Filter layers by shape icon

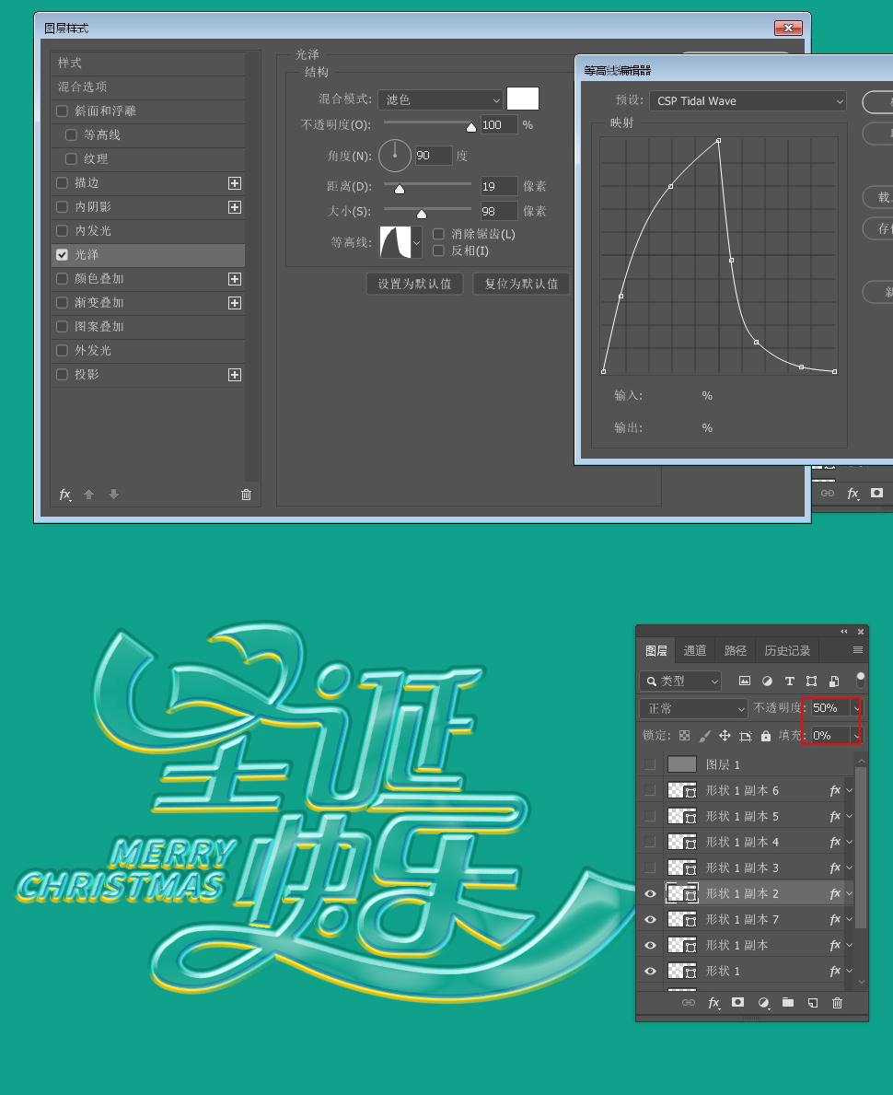tap(811, 681)
